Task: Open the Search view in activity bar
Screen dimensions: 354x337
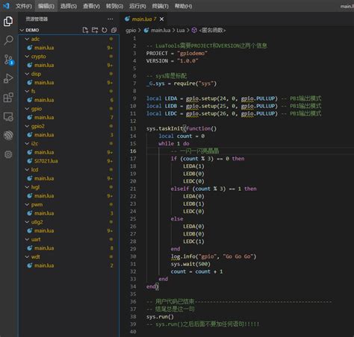Action: pyautogui.click(x=8, y=40)
